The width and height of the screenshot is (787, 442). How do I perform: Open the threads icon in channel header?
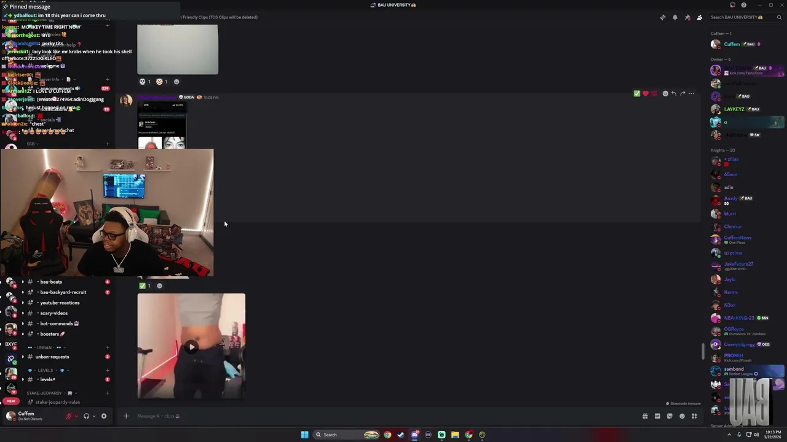pyautogui.click(x=662, y=17)
